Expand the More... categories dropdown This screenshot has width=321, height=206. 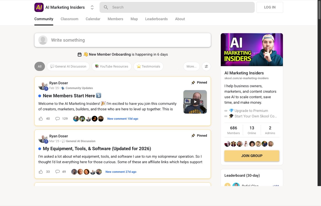pos(192,66)
